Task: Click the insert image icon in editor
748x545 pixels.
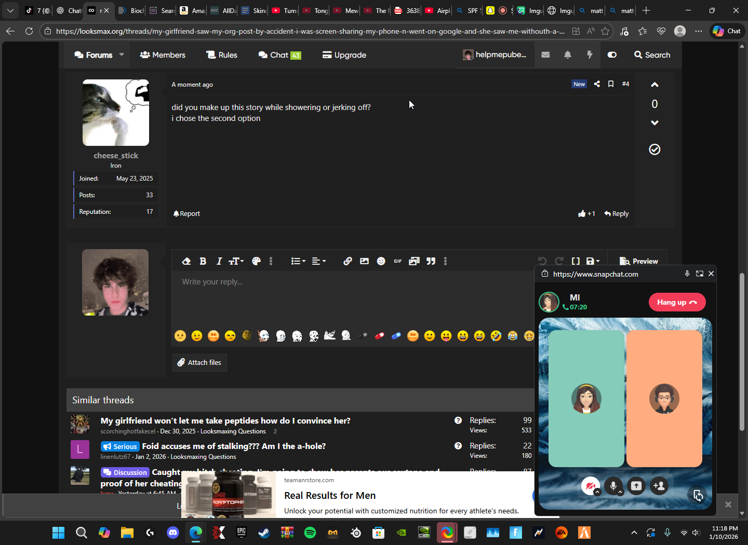Action: 364,261
